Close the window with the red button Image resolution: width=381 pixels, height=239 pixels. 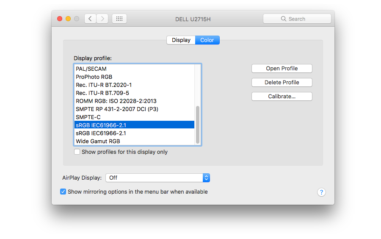pos(60,19)
